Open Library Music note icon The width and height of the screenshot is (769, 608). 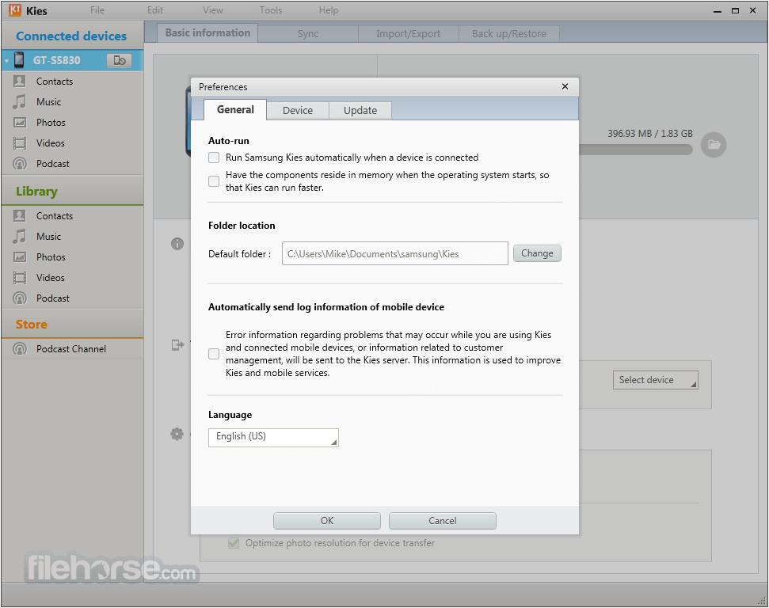[x=20, y=237]
